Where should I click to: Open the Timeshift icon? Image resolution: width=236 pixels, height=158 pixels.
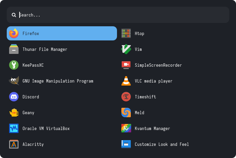[x=126, y=97]
